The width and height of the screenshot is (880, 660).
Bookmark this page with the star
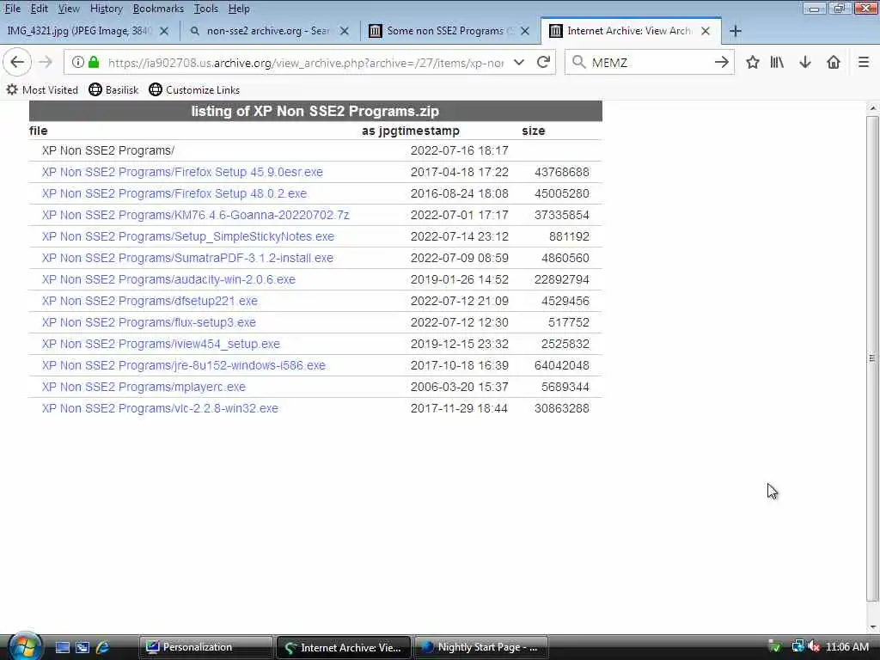753,62
